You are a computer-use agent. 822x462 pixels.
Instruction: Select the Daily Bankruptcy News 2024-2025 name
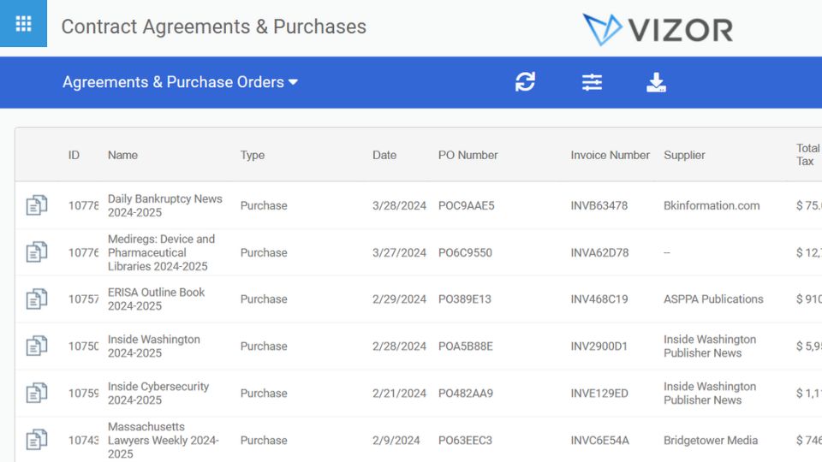[164, 205]
